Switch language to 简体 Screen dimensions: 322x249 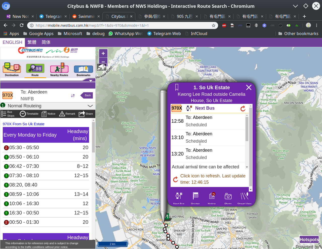point(46,42)
